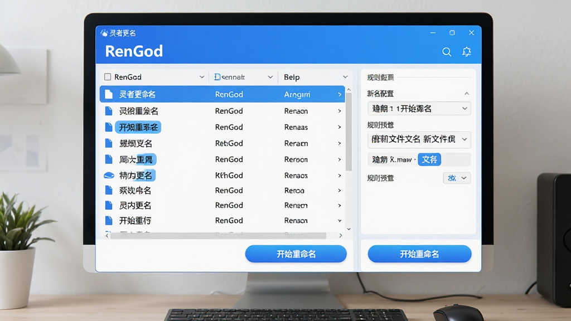This screenshot has width=571, height=321.
Task: Click the 开始重行 file name
Action: [135, 221]
